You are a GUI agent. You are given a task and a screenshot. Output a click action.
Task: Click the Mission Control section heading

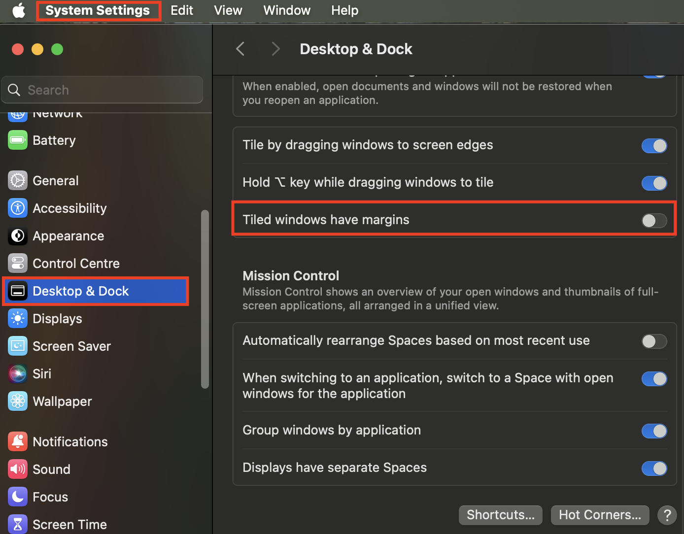click(291, 276)
